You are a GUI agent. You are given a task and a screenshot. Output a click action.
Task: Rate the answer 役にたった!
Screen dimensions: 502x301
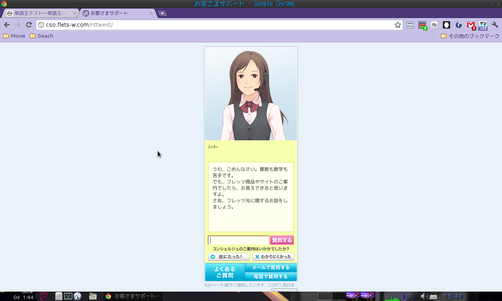[x=229, y=257]
